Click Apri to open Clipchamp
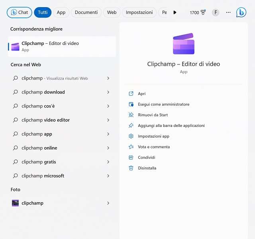This screenshot has height=239, width=255. [142, 94]
